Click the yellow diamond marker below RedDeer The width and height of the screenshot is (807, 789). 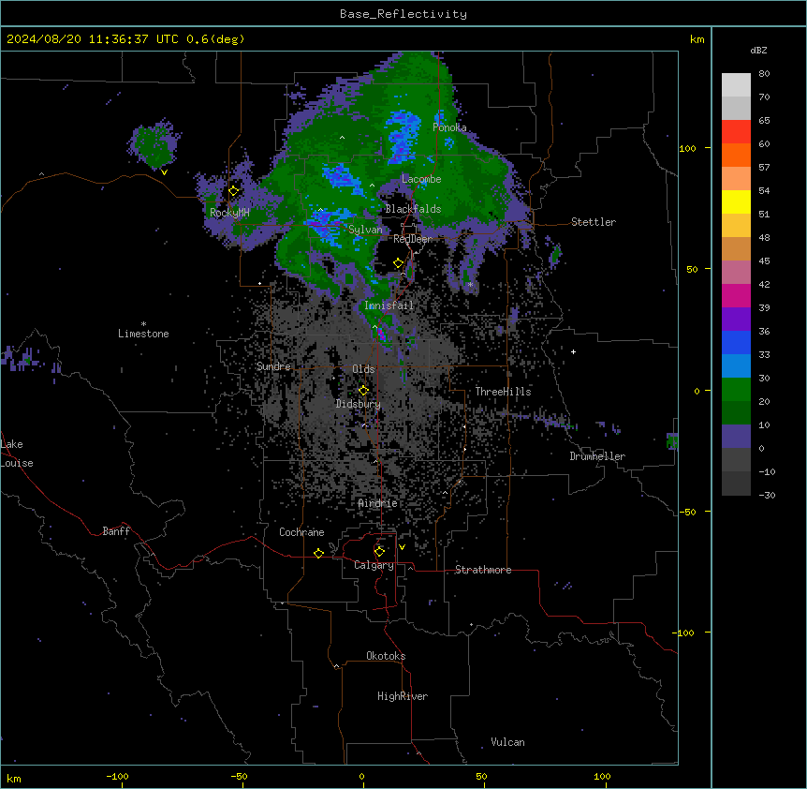click(x=399, y=263)
